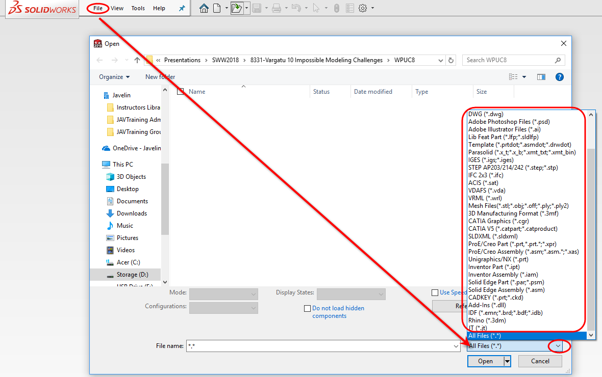Click the SolidWorks logo
Viewport: 602px width, 377px height.
coord(42,8)
